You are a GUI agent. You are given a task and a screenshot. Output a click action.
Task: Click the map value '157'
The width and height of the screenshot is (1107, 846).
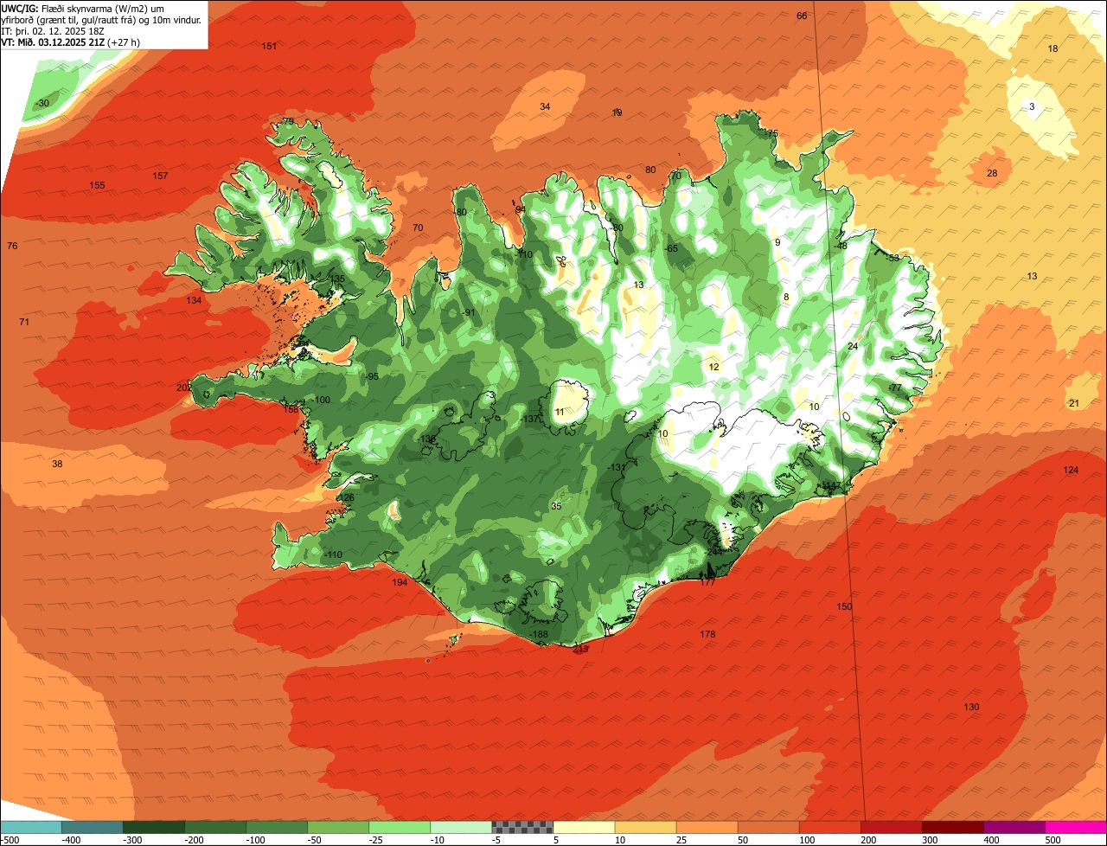160,176
